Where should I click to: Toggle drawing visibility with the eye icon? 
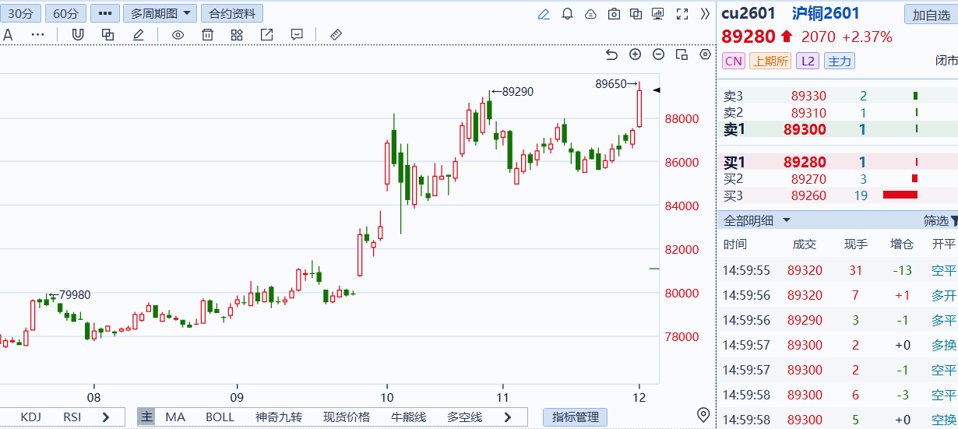point(178,34)
